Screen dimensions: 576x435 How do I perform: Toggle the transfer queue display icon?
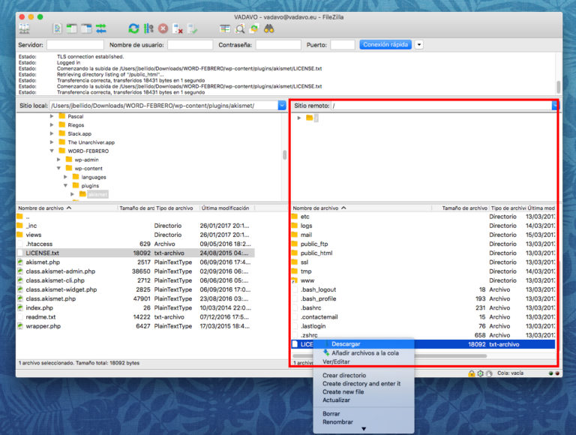101,28
